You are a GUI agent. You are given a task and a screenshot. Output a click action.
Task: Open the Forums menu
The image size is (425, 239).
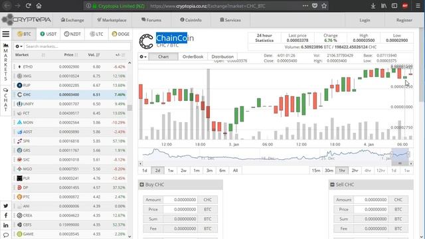(151, 20)
